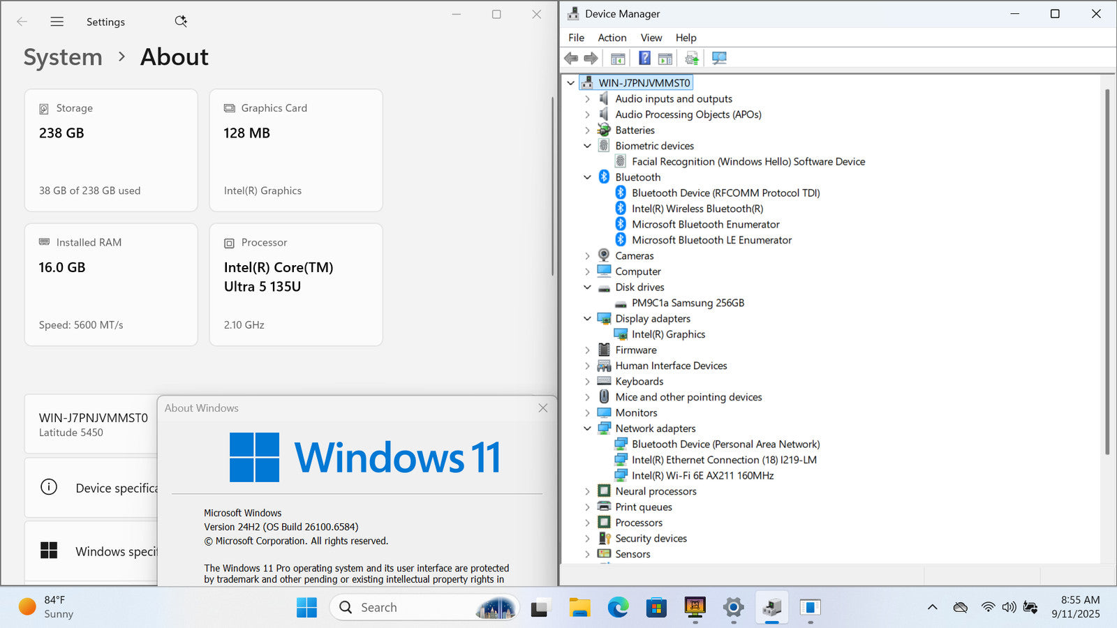Close the About Windows dialog
The image size is (1117, 628).
543,408
